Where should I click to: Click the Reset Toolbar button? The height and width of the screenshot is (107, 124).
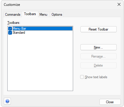pos(99,29)
